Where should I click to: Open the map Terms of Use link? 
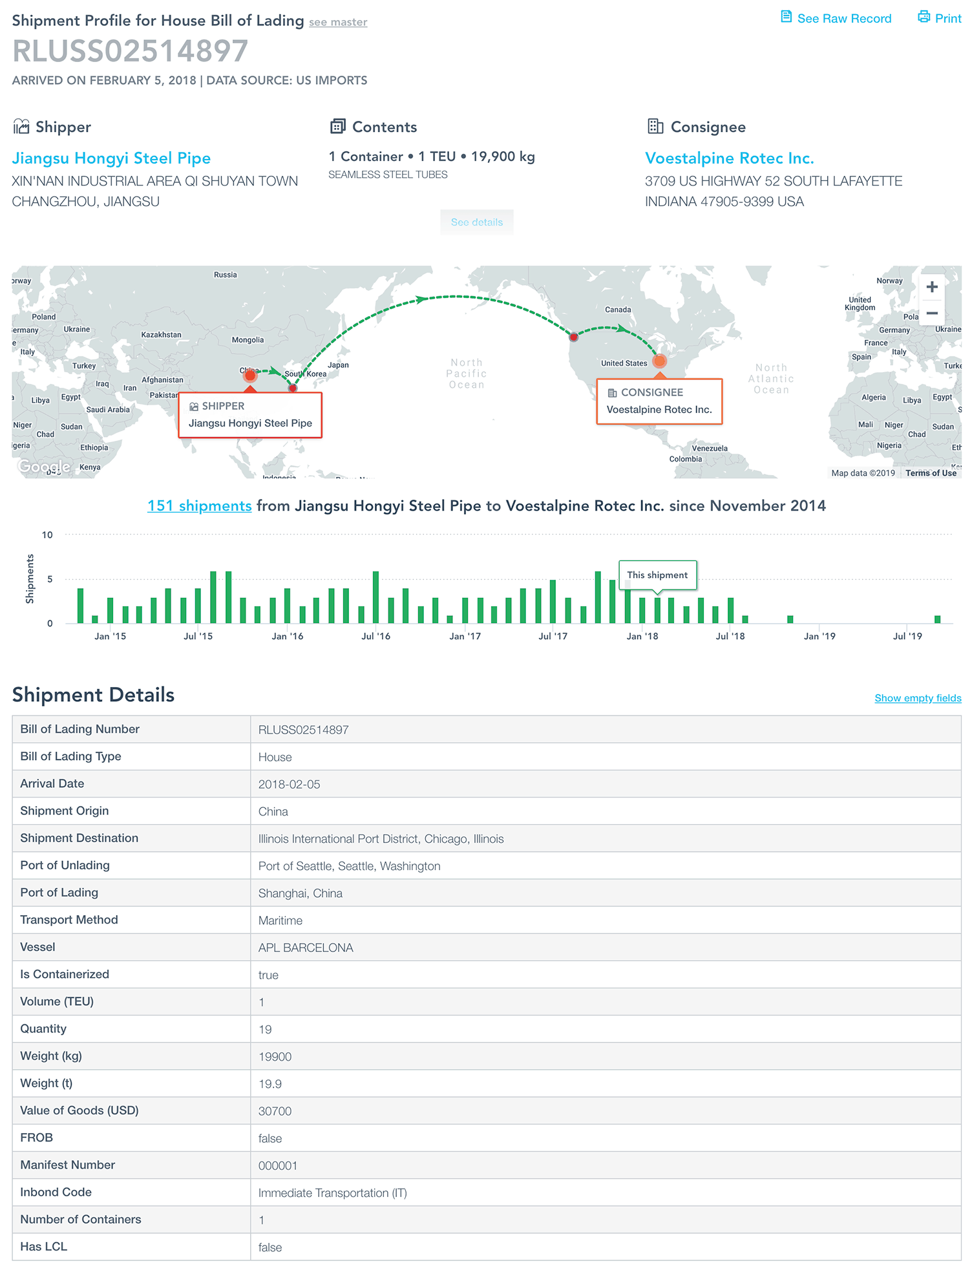click(931, 473)
